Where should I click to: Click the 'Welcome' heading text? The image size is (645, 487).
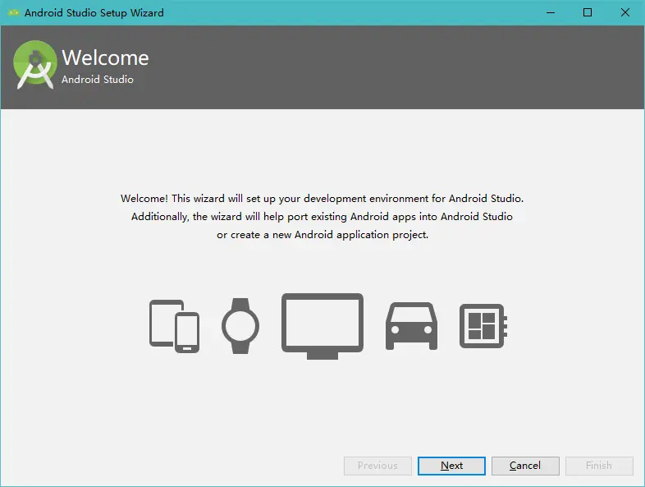coord(105,57)
